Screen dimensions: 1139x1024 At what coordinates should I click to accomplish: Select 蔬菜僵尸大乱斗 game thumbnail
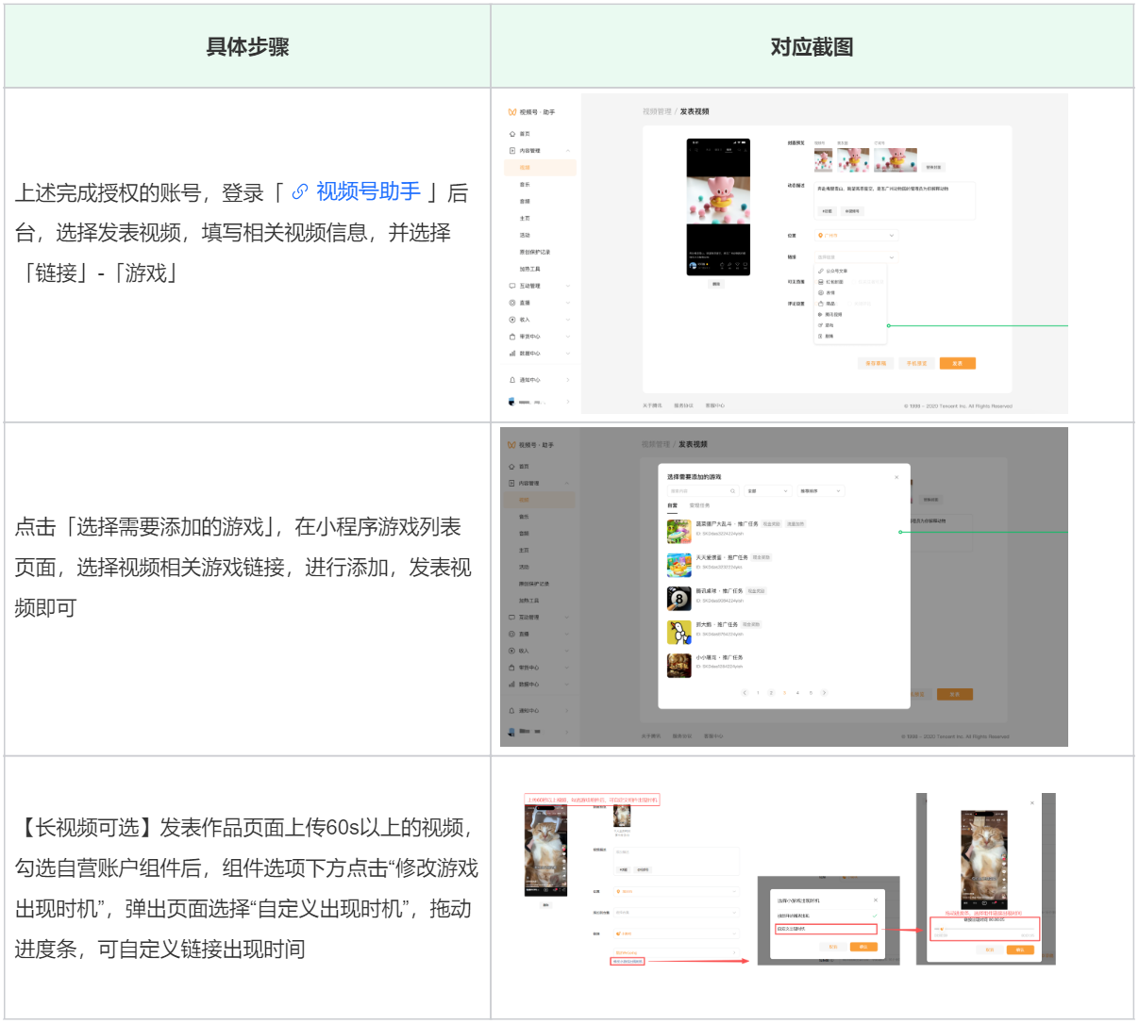coord(679,532)
